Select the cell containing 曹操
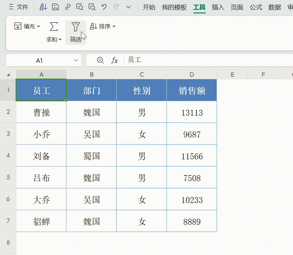The height and width of the screenshot is (255, 293). [x=41, y=112]
